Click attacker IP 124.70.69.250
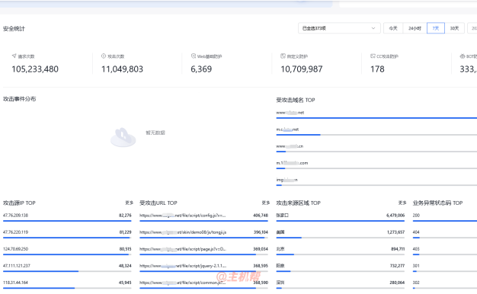 point(15,249)
